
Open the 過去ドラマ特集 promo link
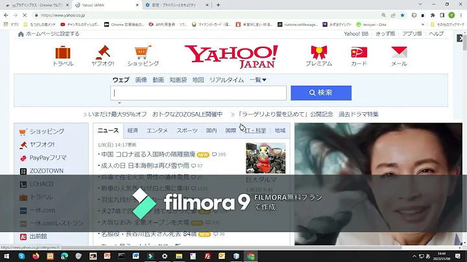click(x=358, y=114)
